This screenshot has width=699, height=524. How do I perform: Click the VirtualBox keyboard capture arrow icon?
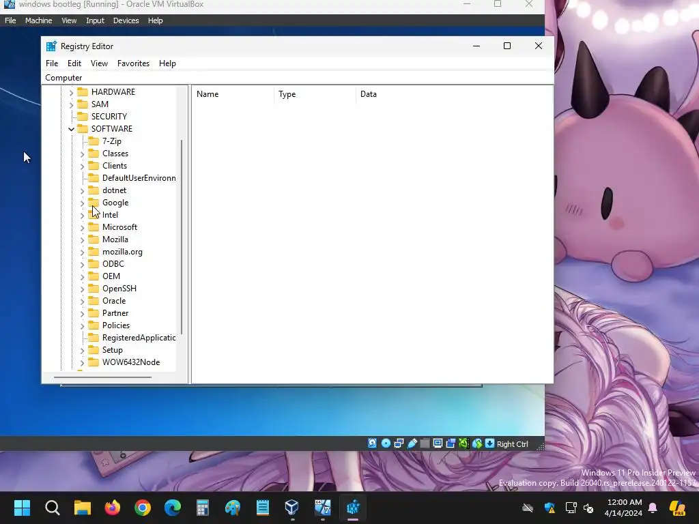(489, 443)
